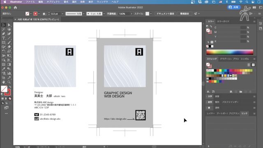The height and width of the screenshot is (148, 263).
Task: Open control bar fill color dropdown
Action: [x=31, y=14]
